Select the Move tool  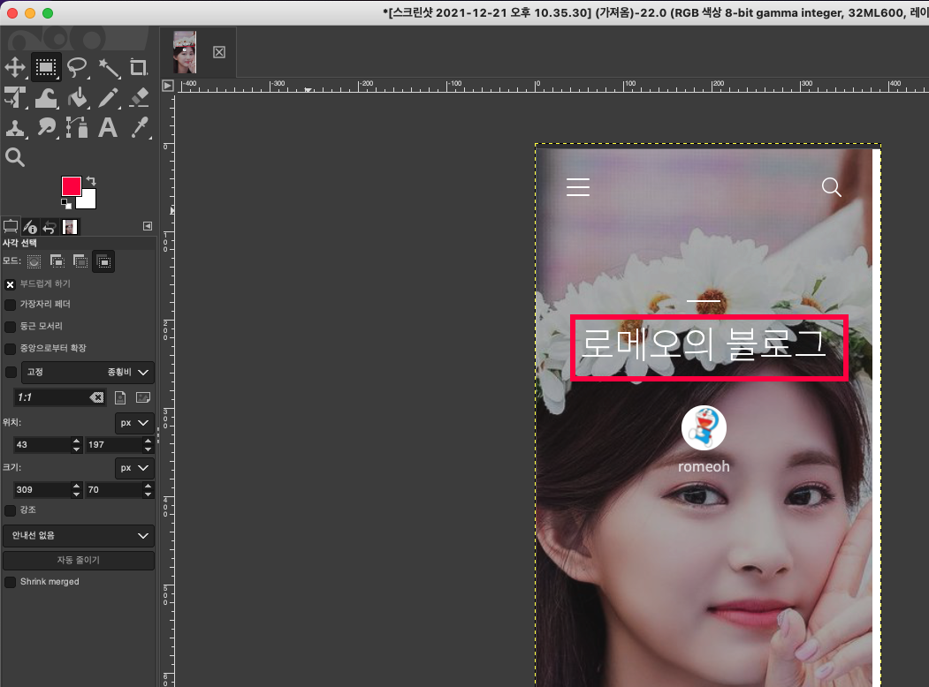point(15,67)
